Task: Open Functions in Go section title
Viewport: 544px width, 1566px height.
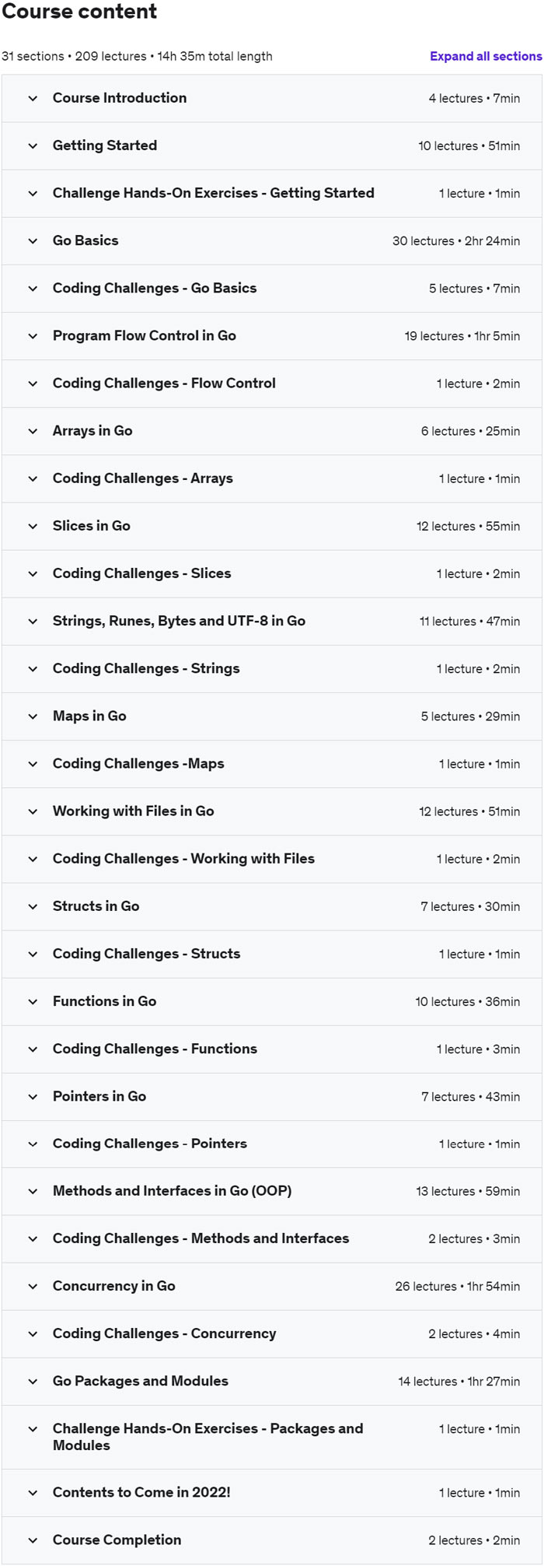Action: 105,1001
